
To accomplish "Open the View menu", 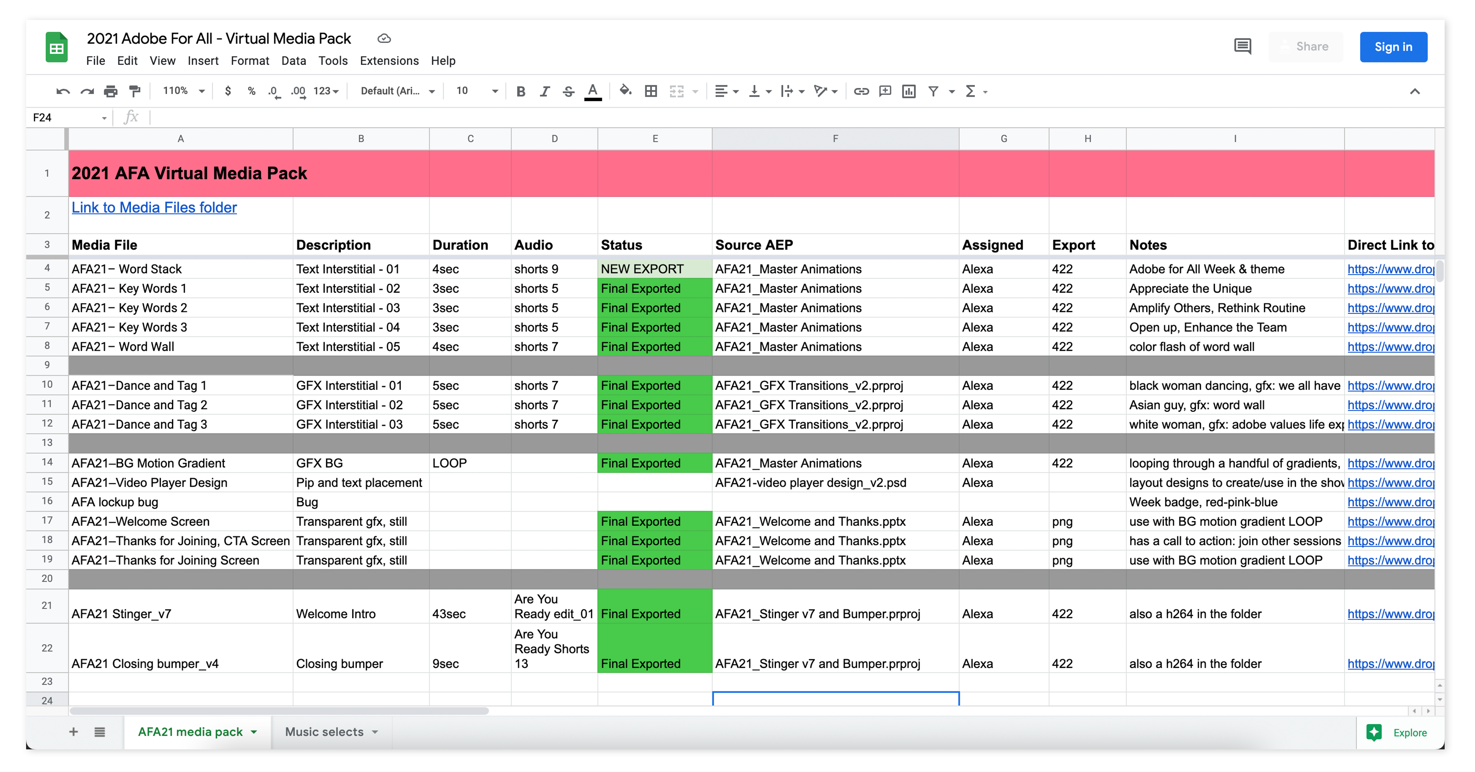I will coord(162,61).
